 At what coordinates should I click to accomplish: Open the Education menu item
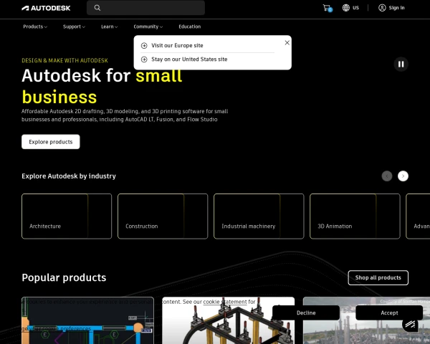tap(190, 27)
